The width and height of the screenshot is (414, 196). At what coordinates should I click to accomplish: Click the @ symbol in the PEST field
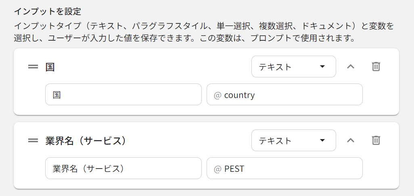pyautogui.click(x=217, y=169)
